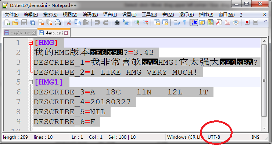The width and height of the screenshot is (273, 146).
Task: Open the 语言(L) menu
Action: pyautogui.click(x=110, y=15)
